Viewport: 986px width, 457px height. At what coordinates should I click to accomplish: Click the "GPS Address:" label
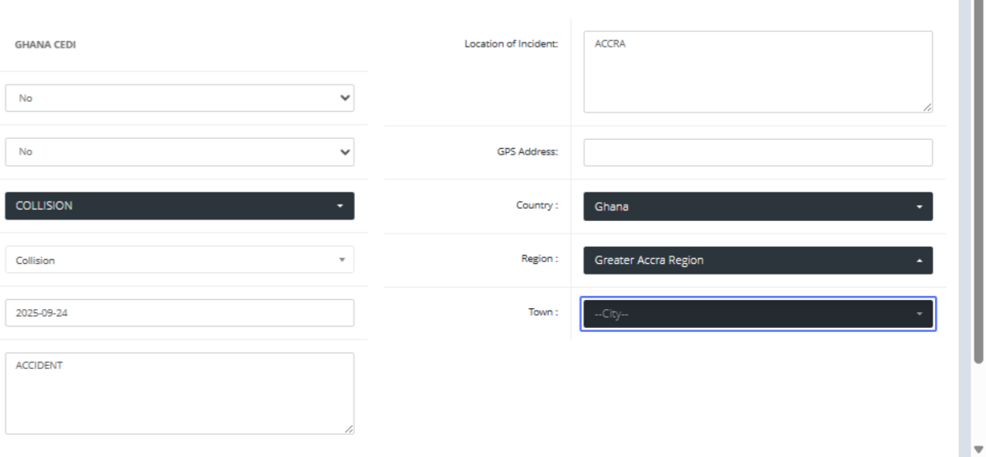tap(528, 151)
